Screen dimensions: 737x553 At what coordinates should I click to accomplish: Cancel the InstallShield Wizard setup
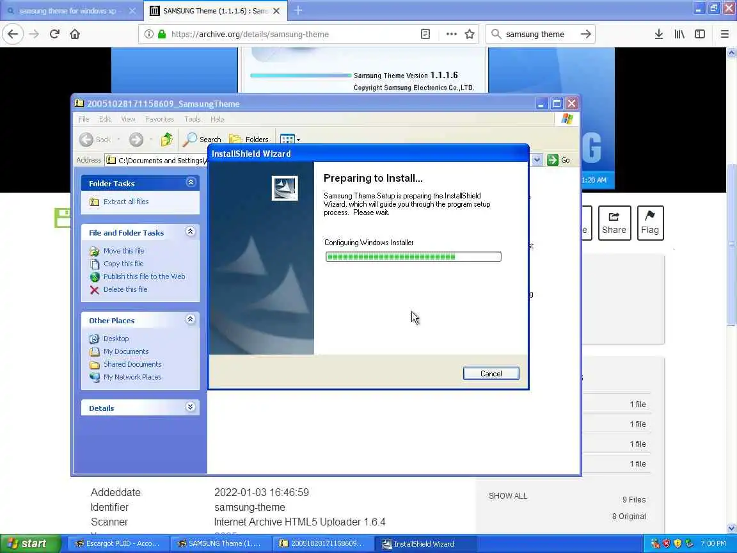pos(491,373)
